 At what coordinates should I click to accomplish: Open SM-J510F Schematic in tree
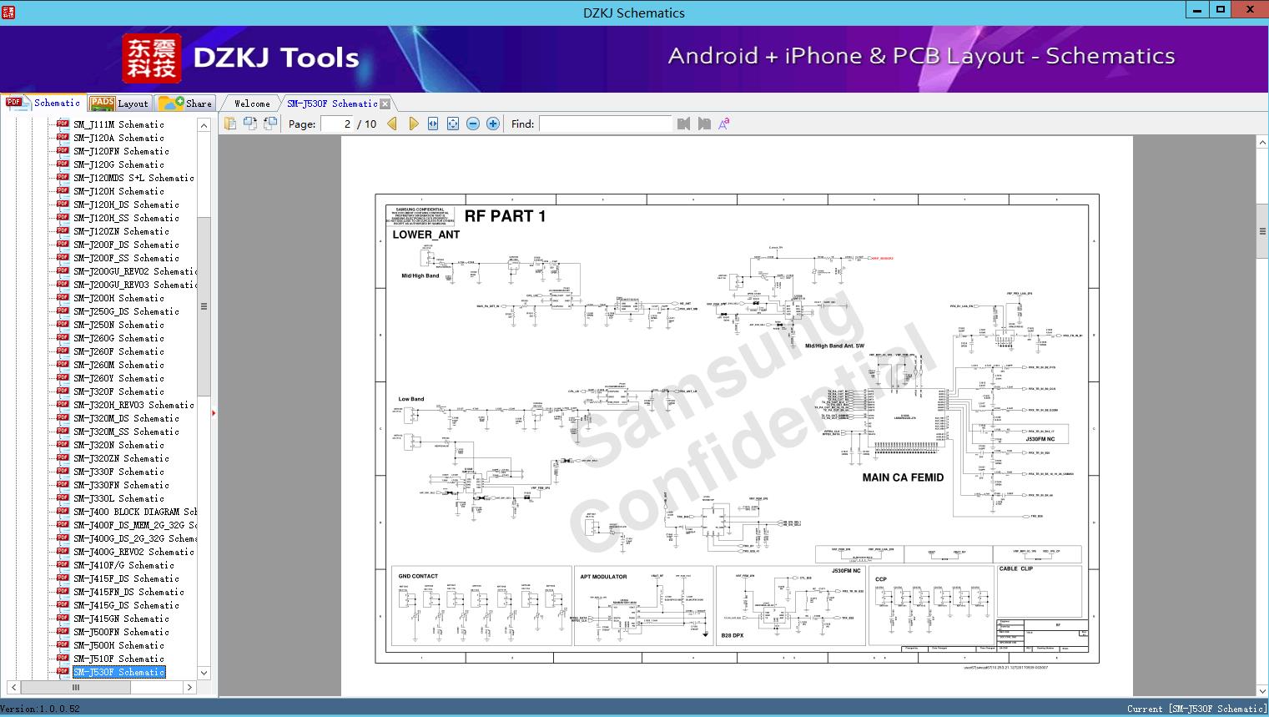(118, 659)
